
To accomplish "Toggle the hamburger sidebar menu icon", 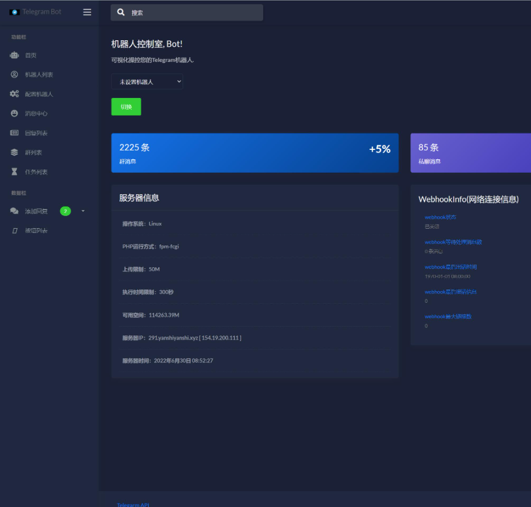I will pos(87,12).
